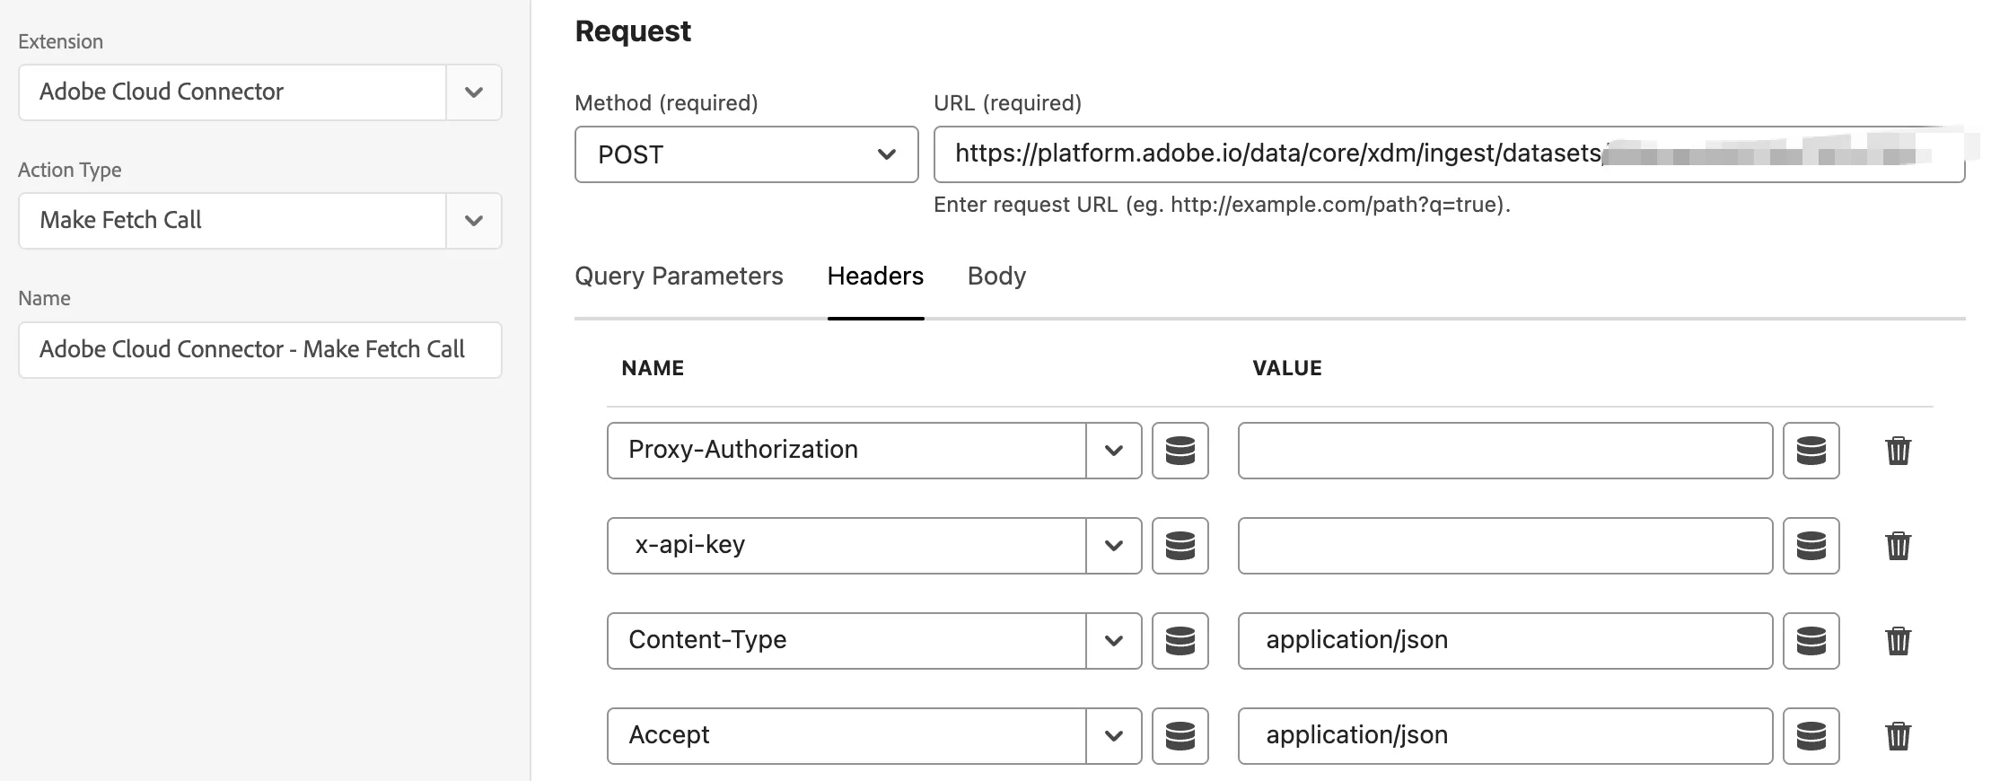Screen dimensions: 1991x781
Task: Open data element picker for Content-Type value
Action: click(x=1811, y=641)
